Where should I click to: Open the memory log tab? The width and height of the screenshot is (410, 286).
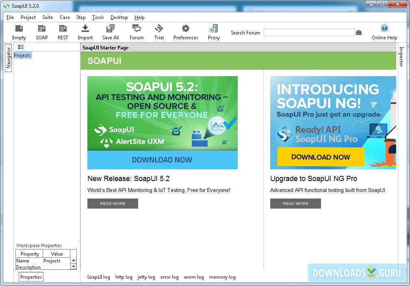[222, 277]
